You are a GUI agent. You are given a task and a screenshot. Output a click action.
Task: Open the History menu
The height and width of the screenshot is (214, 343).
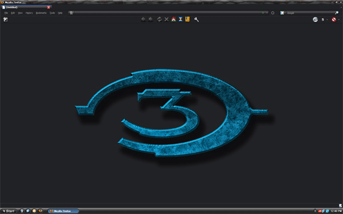pyautogui.click(x=29, y=13)
